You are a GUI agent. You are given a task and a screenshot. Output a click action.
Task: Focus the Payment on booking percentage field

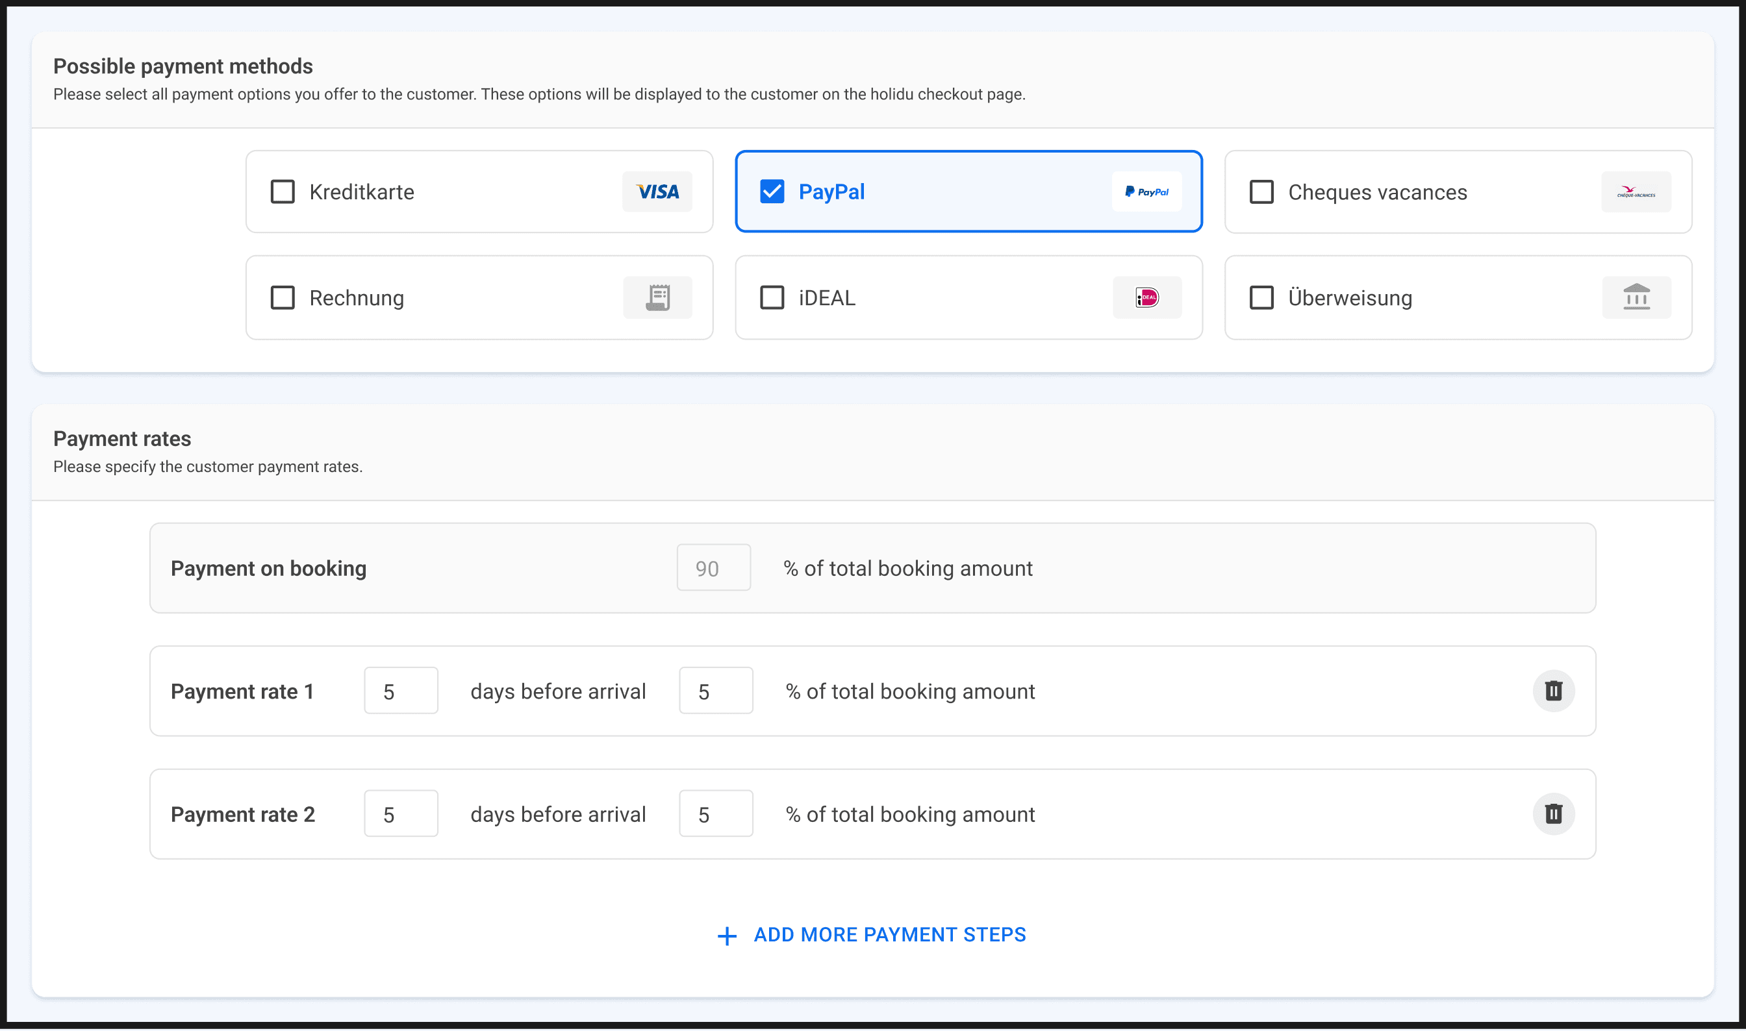click(713, 567)
